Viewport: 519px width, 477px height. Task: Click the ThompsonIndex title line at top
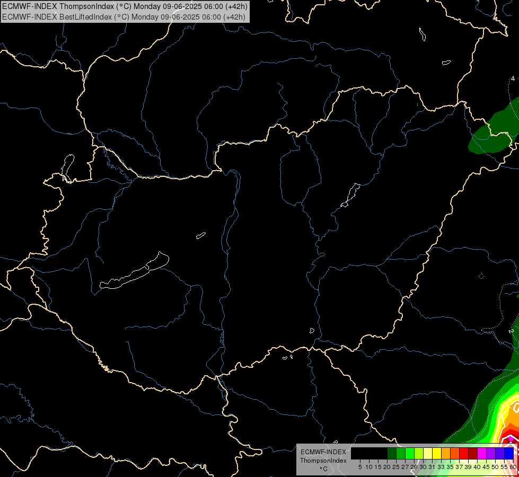click(125, 6)
